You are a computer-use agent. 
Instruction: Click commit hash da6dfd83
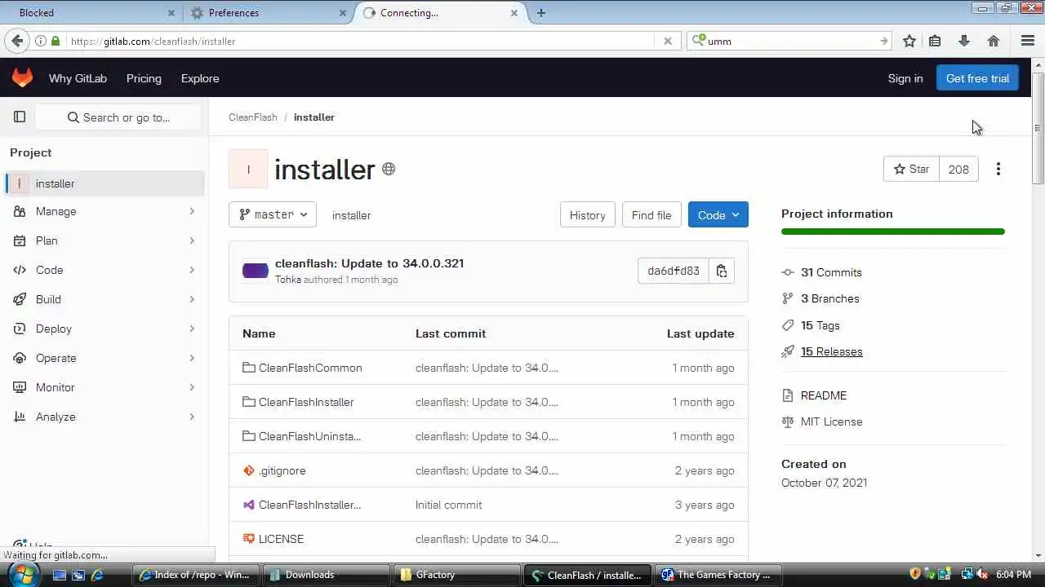[x=674, y=271]
